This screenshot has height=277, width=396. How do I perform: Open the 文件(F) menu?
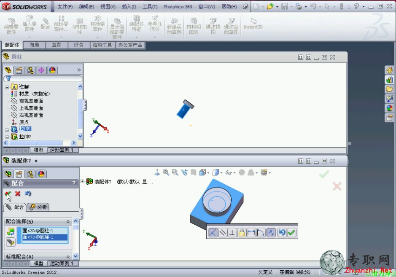click(x=65, y=7)
